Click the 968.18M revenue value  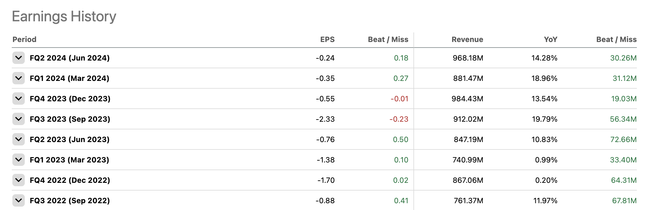(468, 58)
